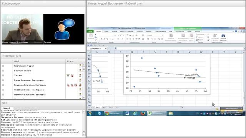Click row header 50 in the spreadsheet
The width and height of the screenshot is (246, 138).
(89, 74)
